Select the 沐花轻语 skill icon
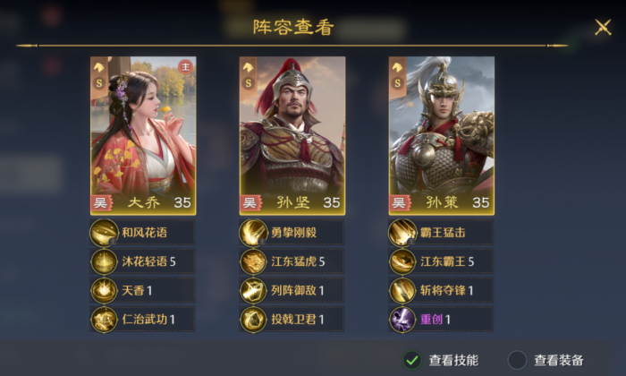The height and width of the screenshot is (376, 626). 105,261
